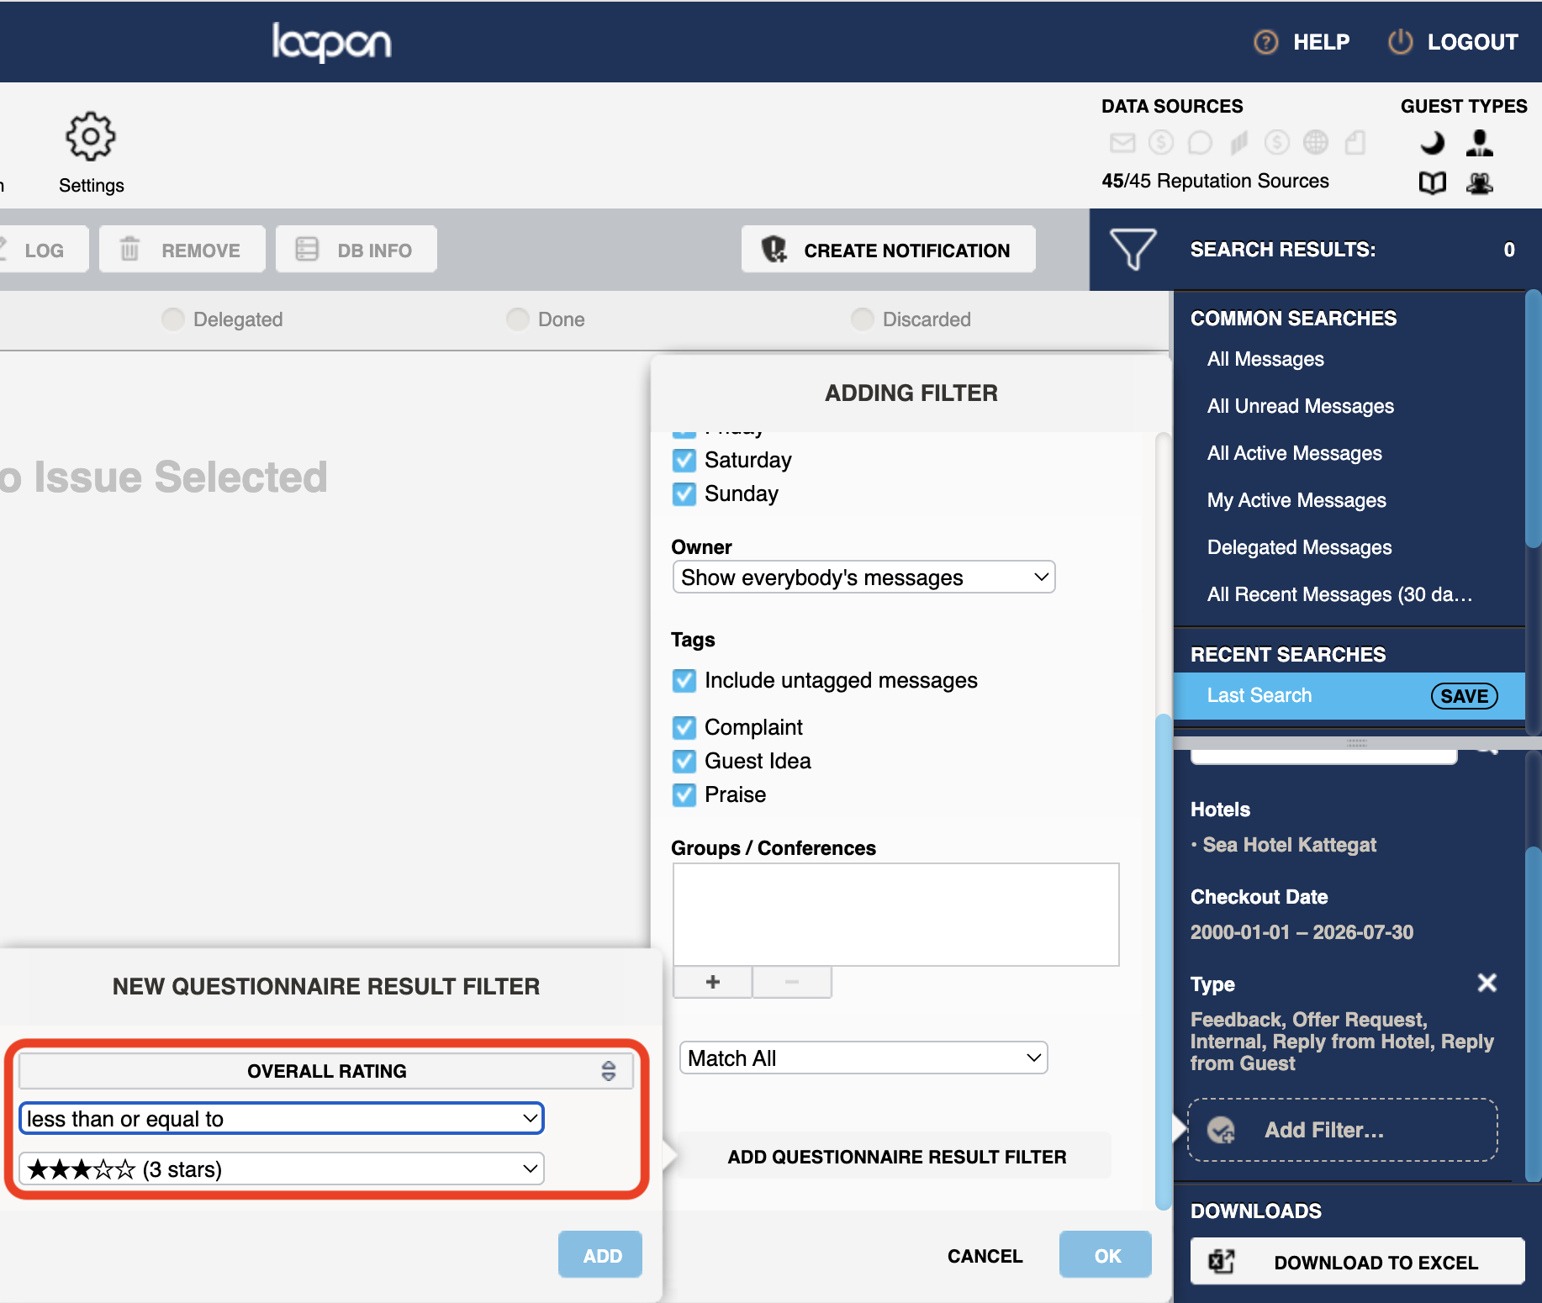Click the trash icon on Remove
Viewport: 1542px width, 1303px height.
click(x=129, y=249)
